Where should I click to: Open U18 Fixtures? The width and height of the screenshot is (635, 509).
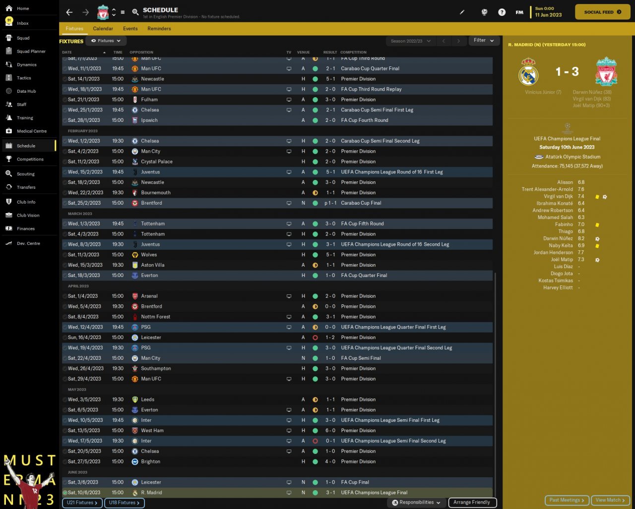pyautogui.click(x=124, y=503)
